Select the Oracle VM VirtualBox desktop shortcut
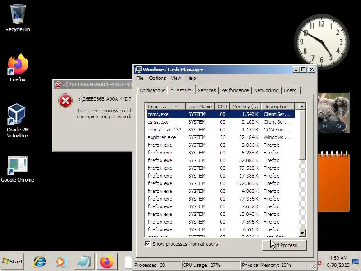 pos(18,121)
